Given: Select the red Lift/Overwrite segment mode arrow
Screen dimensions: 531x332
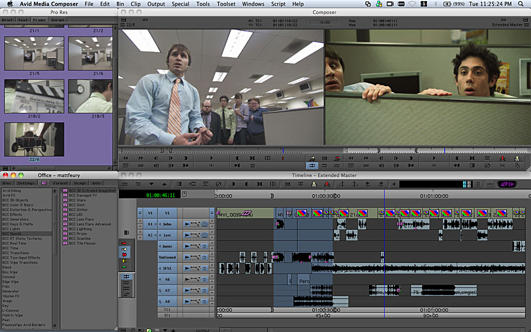Looking at the screenshot, I should click(124, 243).
